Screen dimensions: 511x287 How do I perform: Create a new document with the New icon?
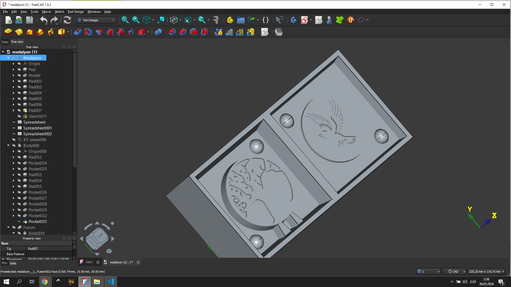[x=9, y=20]
